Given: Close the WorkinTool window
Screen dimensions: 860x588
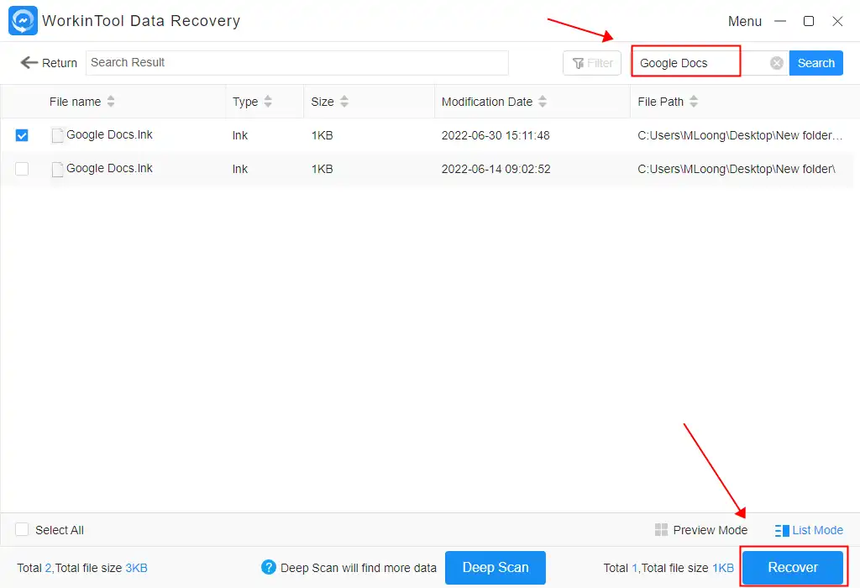Looking at the screenshot, I should (837, 21).
